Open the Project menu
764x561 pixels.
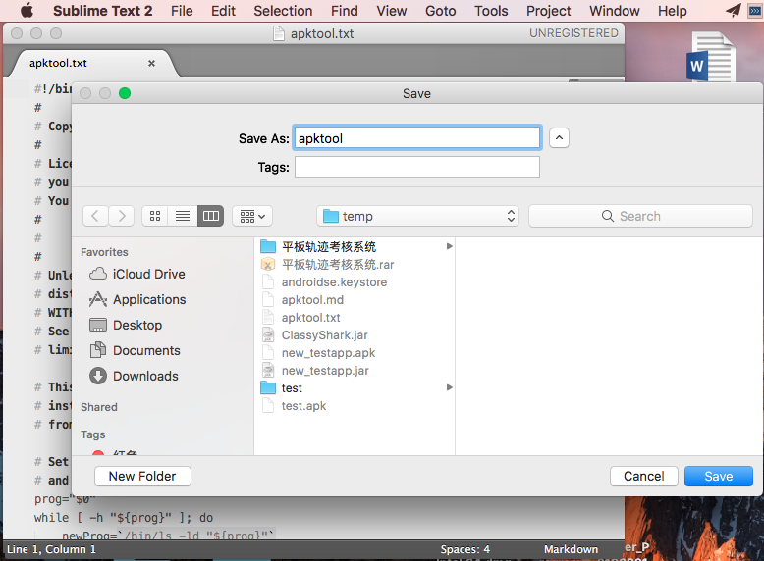[x=548, y=11]
